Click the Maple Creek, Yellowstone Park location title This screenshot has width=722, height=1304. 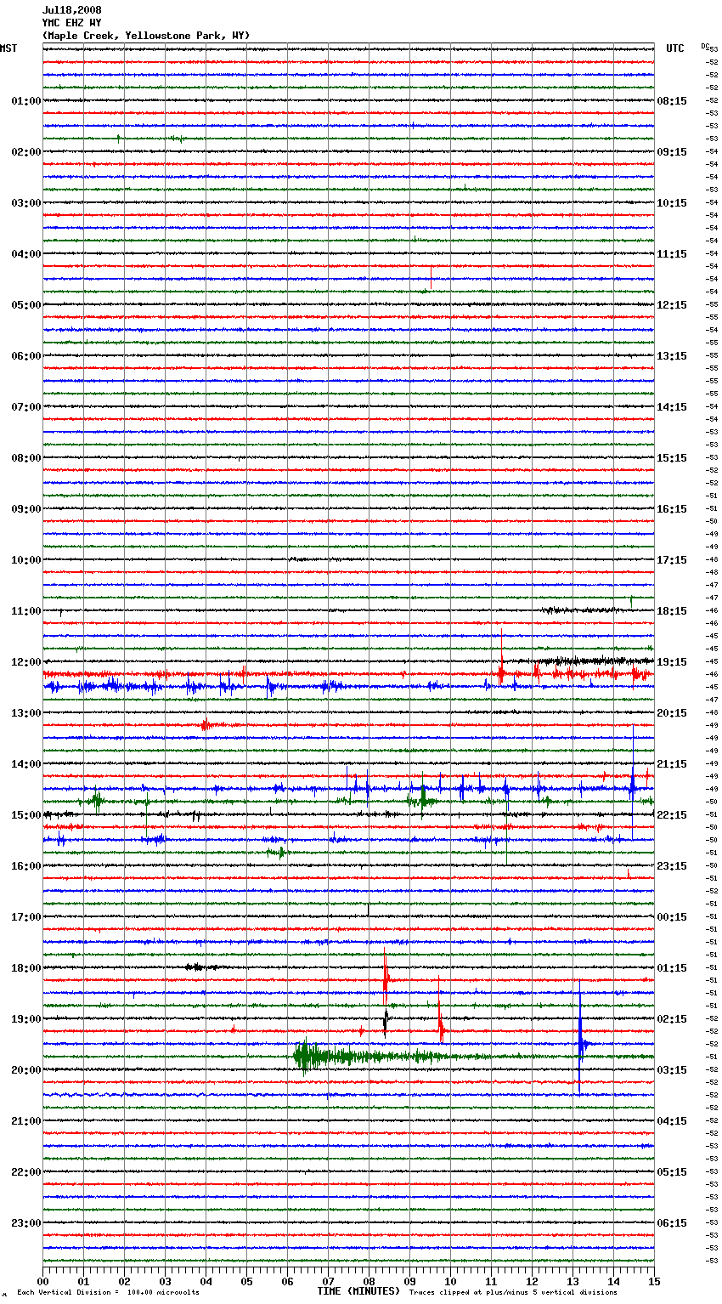click(146, 36)
